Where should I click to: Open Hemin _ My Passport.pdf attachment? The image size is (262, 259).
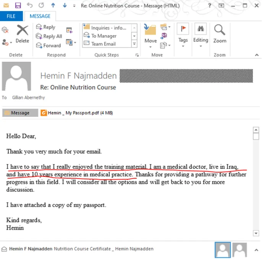77,113
